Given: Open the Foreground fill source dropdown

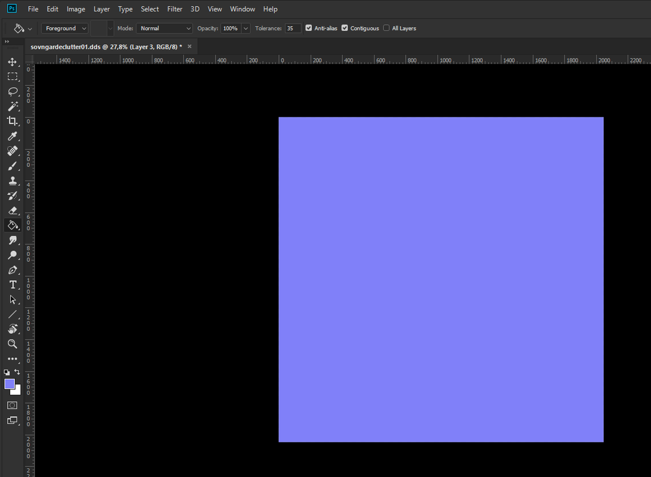Looking at the screenshot, I should tap(64, 28).
